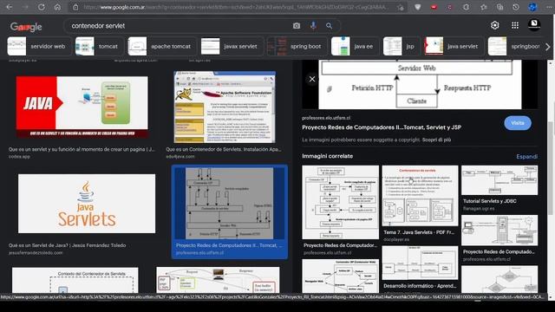Click Que es un Contenedor de Servlets caption
The width and height of the screenshot is (555, 312).
click(224, 149)
